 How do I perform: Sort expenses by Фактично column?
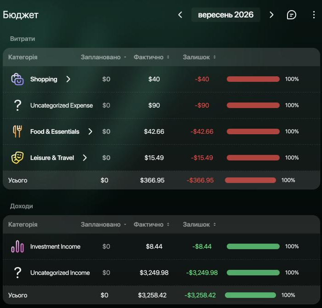151,57
